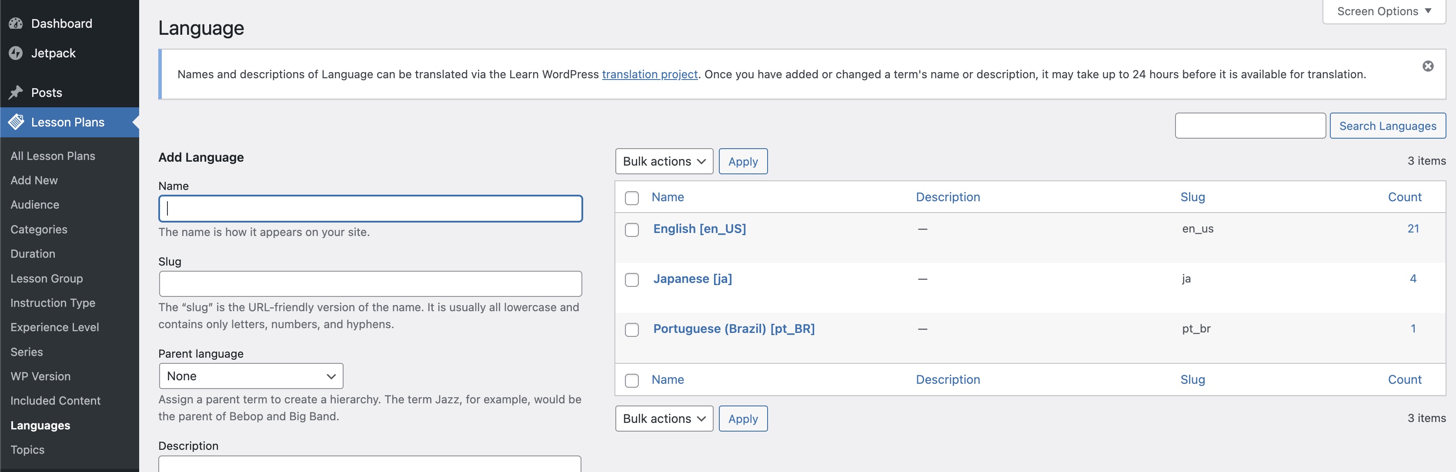The image size is (1456, 472).
Task: Open the translation project link
Action: pos(649,74)
